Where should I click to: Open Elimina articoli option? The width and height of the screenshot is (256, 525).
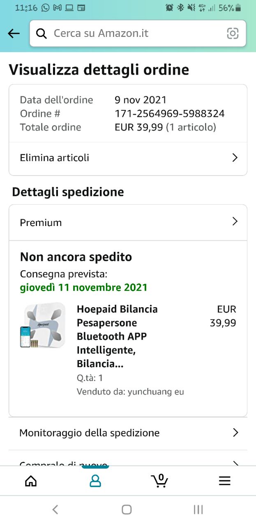[55, 158]
